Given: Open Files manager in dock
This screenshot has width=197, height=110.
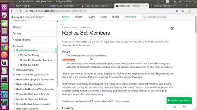Looking at the screenshot, I should click(4, 31).
